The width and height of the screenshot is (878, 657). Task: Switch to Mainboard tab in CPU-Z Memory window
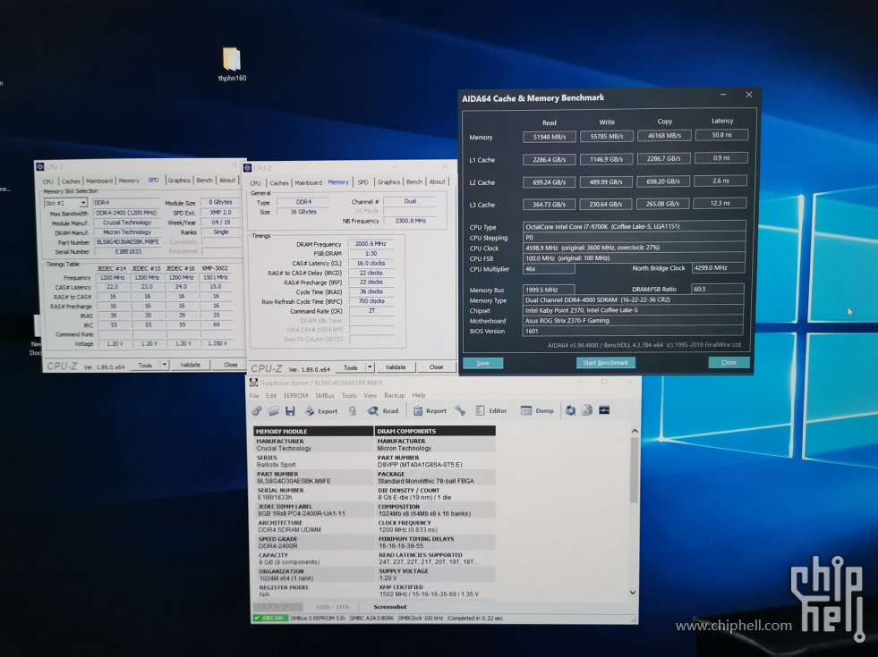pos(308,183)
